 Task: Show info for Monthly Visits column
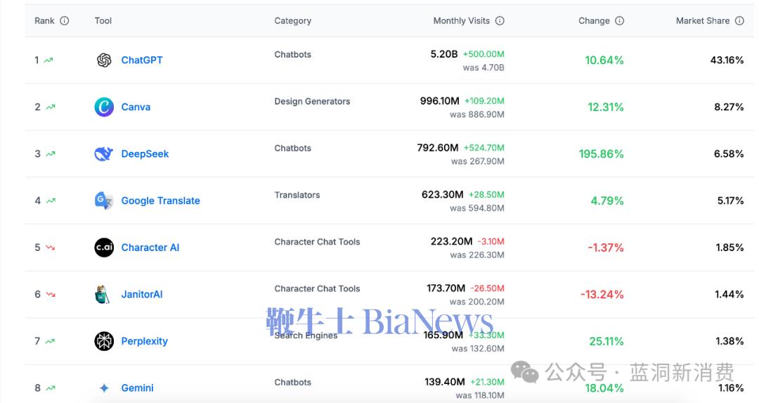pyautogui.click(x=500, y=21)
